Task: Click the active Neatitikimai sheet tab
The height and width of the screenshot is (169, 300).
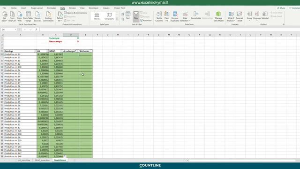Action: click(x=60, y=160)
